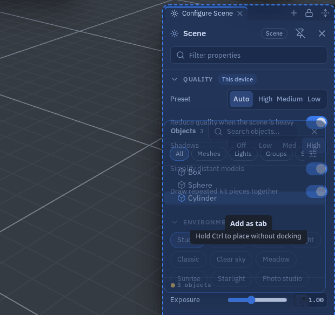Click the Exposure slider handle
This screenshot has height=315, width=335.
pos(251,300)
